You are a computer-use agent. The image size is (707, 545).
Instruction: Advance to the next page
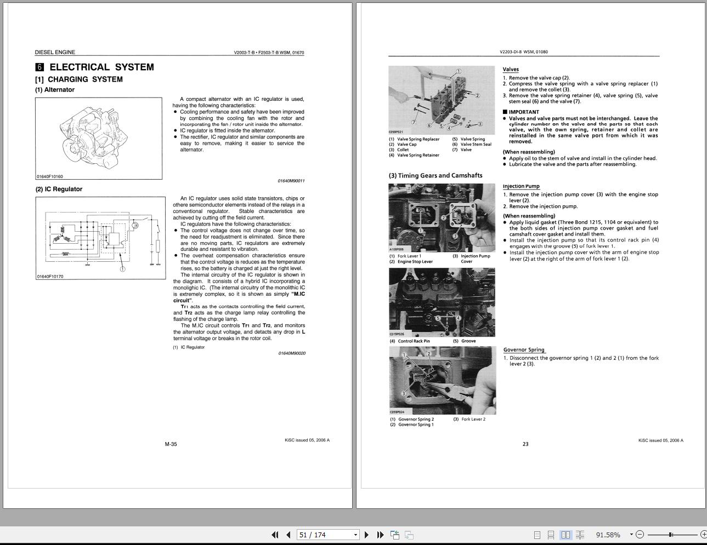(x=366, y=535)
